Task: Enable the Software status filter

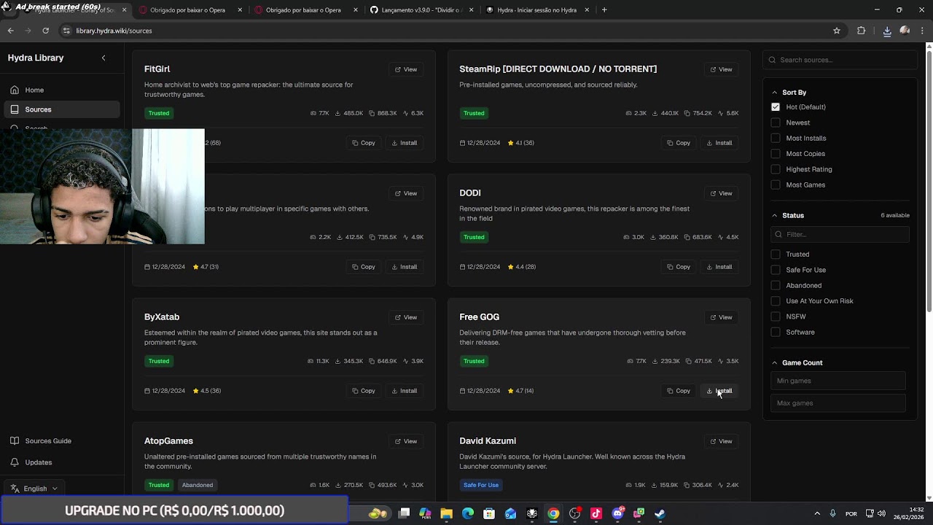Action: coord(776,332)
